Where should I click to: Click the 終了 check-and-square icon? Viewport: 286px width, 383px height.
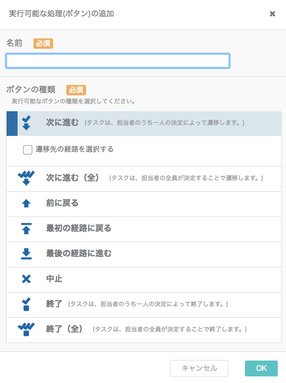pyautogui.click(x=26, y=304)
